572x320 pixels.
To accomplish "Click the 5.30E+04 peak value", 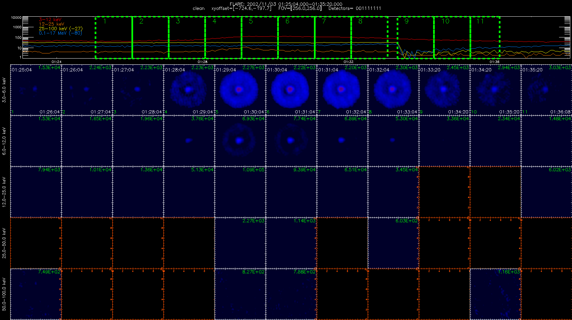I will tap(407, 118).
